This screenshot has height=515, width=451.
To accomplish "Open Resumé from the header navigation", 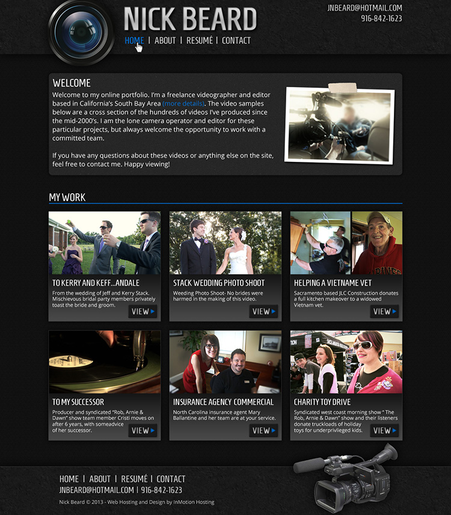I will coord(200,40).
